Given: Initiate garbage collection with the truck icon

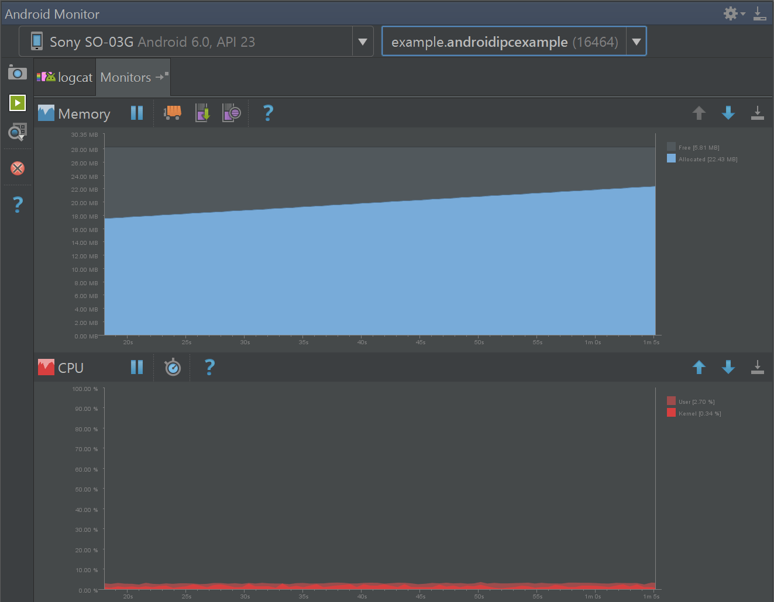Looking at the screenshot, I should click(x=172, y=112).
